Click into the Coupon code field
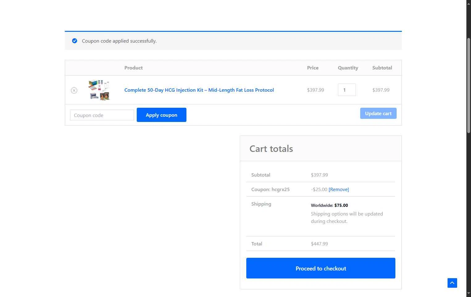This screenshot has width=471, height=297. click(102, 115)
